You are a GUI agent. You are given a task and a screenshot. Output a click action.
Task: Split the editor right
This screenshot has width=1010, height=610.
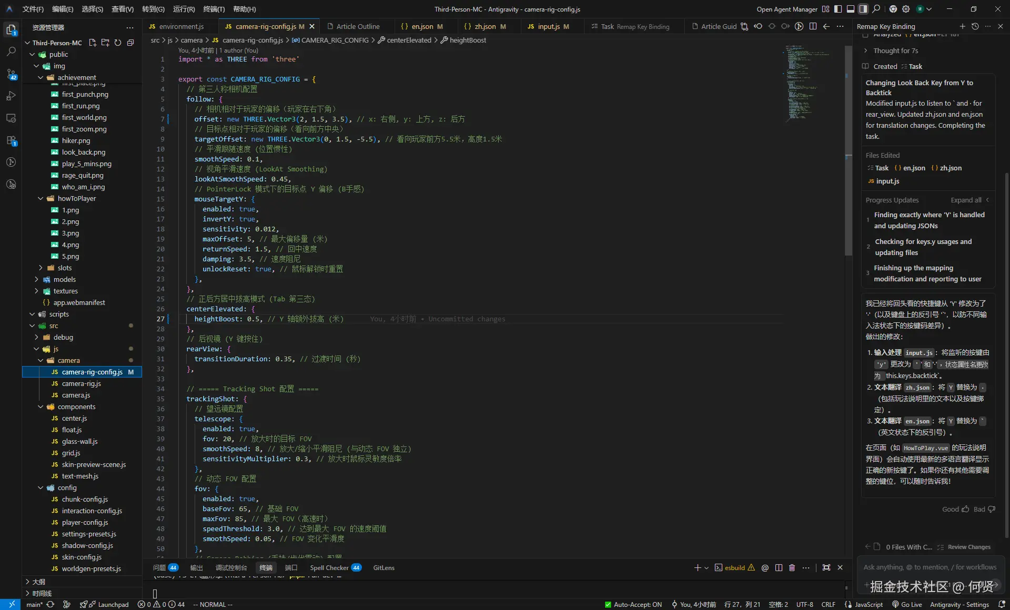point(813,26)
